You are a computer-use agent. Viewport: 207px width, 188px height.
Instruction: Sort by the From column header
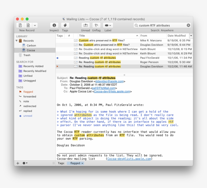[144, 36]
